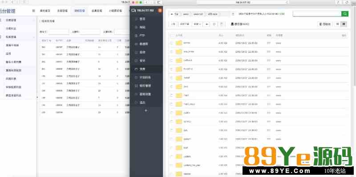Click the plus icon below the sidebar menu

(146, 111)
